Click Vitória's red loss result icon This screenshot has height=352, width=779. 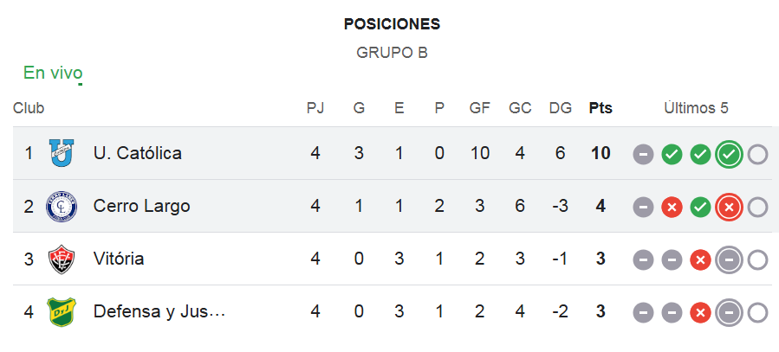[x=700, y=259]
